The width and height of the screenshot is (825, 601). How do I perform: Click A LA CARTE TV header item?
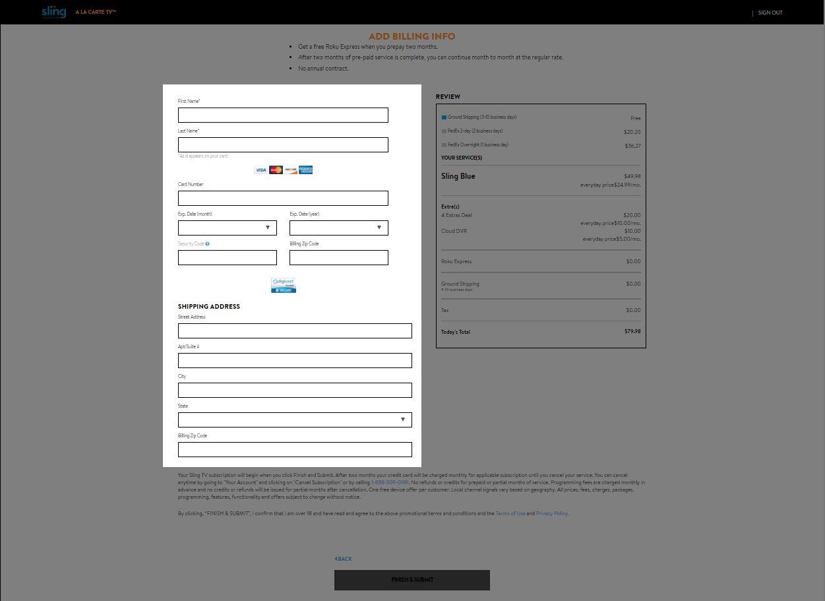pos(96,13)
